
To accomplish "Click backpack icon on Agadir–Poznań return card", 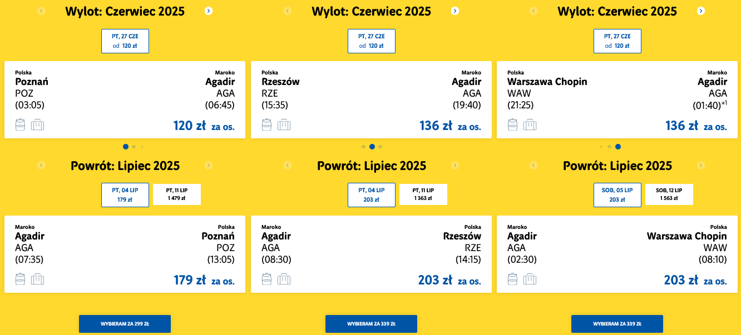I will (x=21, y=279).
